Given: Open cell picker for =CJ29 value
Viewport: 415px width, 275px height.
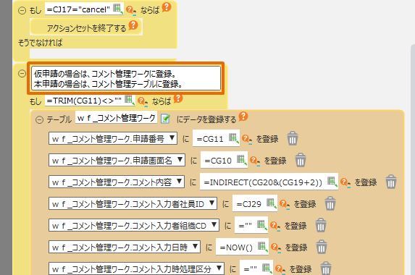Looking at the screenshot, I should (x=272, y=203).
